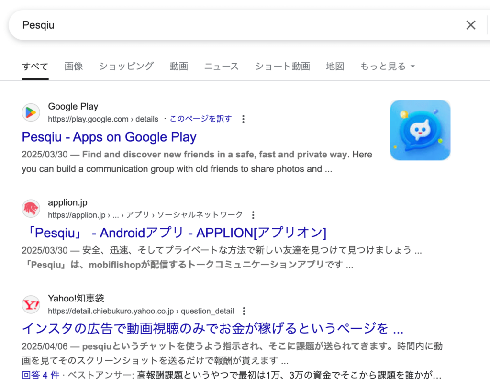Click the Pesqiu app icon thumbnail
The height and width of the screenshot is (390, 490).
420,130
